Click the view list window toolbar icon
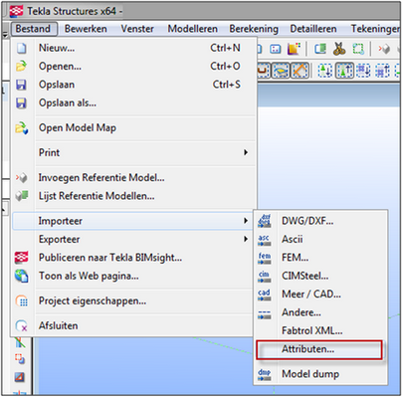The height and width of the screenshot is (397, 403). (275, 49)
